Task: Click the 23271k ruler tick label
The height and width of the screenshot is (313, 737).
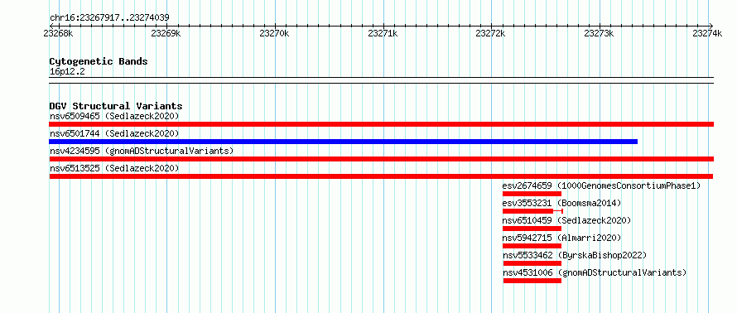Action: tap(383, 33)
